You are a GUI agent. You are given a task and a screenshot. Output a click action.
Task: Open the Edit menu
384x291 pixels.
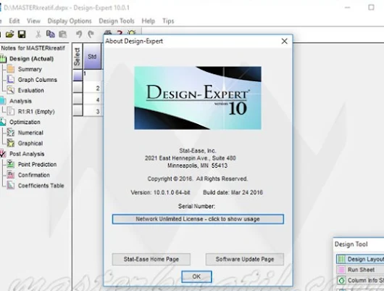(x=14, y=21)
